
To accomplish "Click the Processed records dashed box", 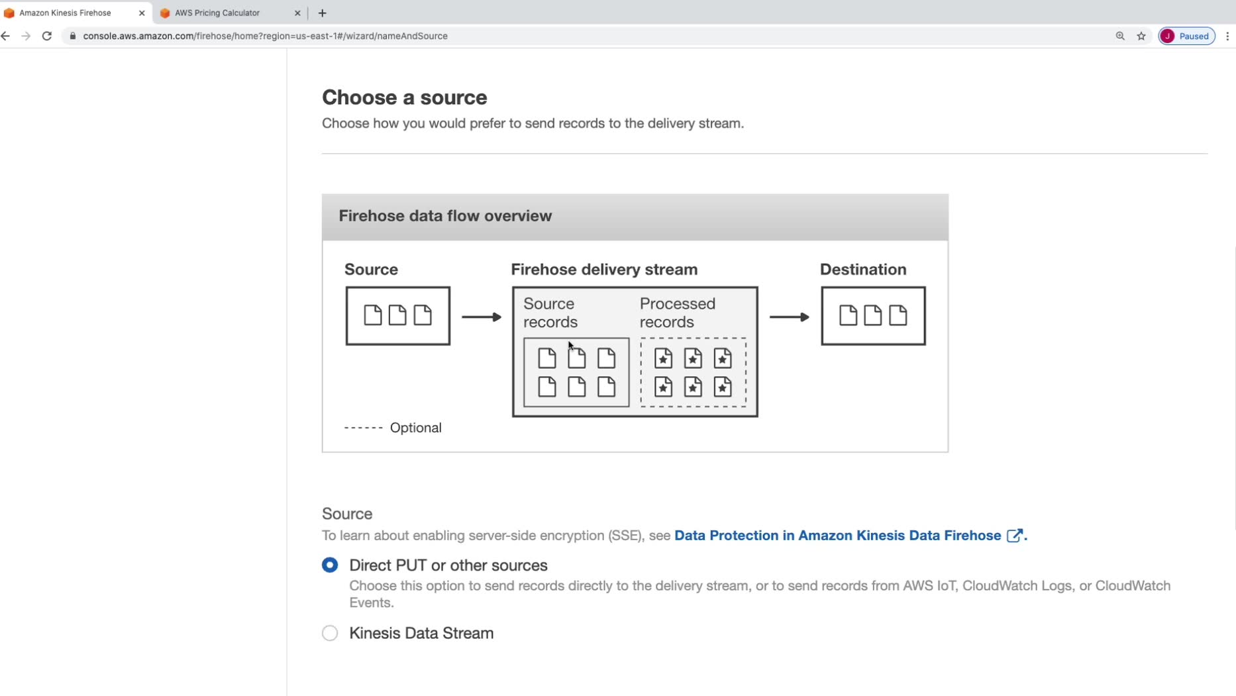I will click(x=693, y=372).
